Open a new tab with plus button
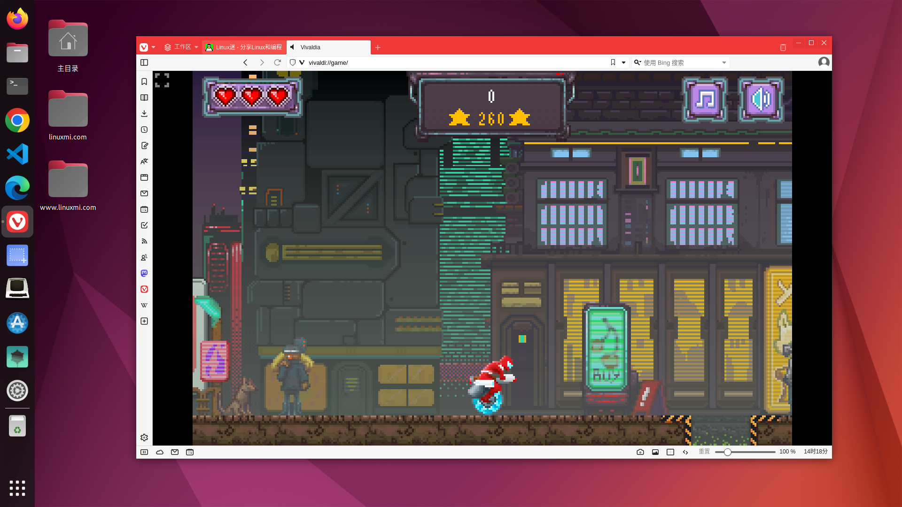The width and height of the screenshot is (902, 507). 378,47
